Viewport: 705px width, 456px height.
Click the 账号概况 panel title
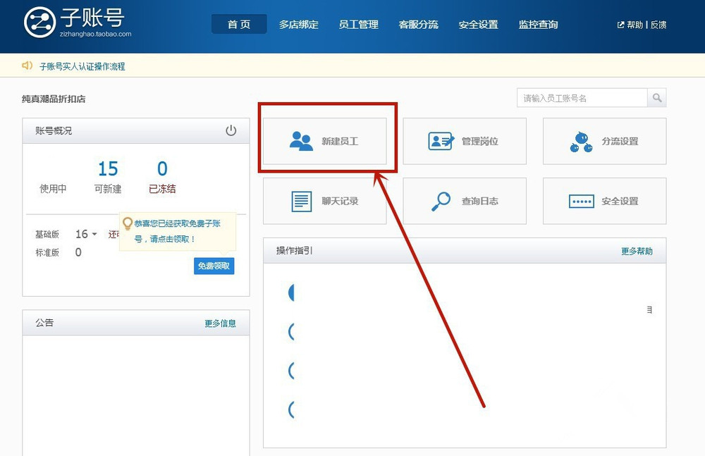tap(54, 130)
